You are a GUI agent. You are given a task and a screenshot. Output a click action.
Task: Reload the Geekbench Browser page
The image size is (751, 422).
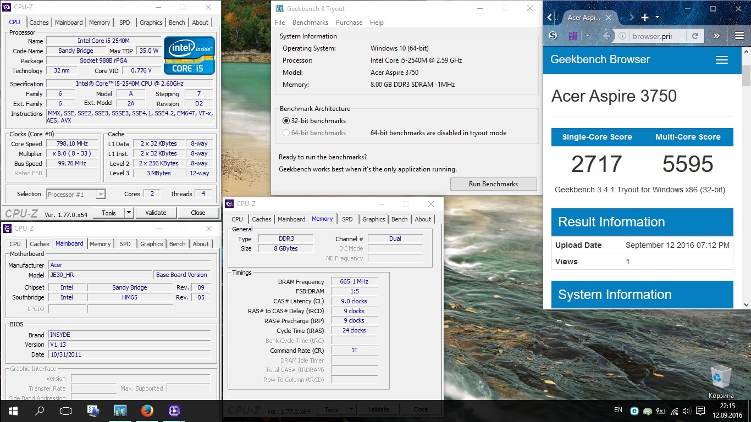coord(695,36)
